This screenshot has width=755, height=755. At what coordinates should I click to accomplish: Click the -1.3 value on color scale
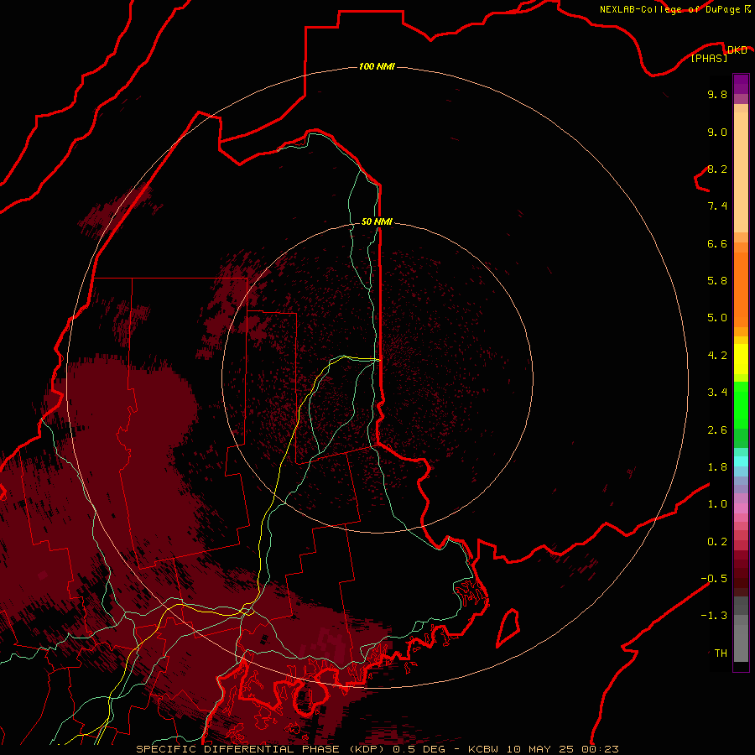[714, 616]
